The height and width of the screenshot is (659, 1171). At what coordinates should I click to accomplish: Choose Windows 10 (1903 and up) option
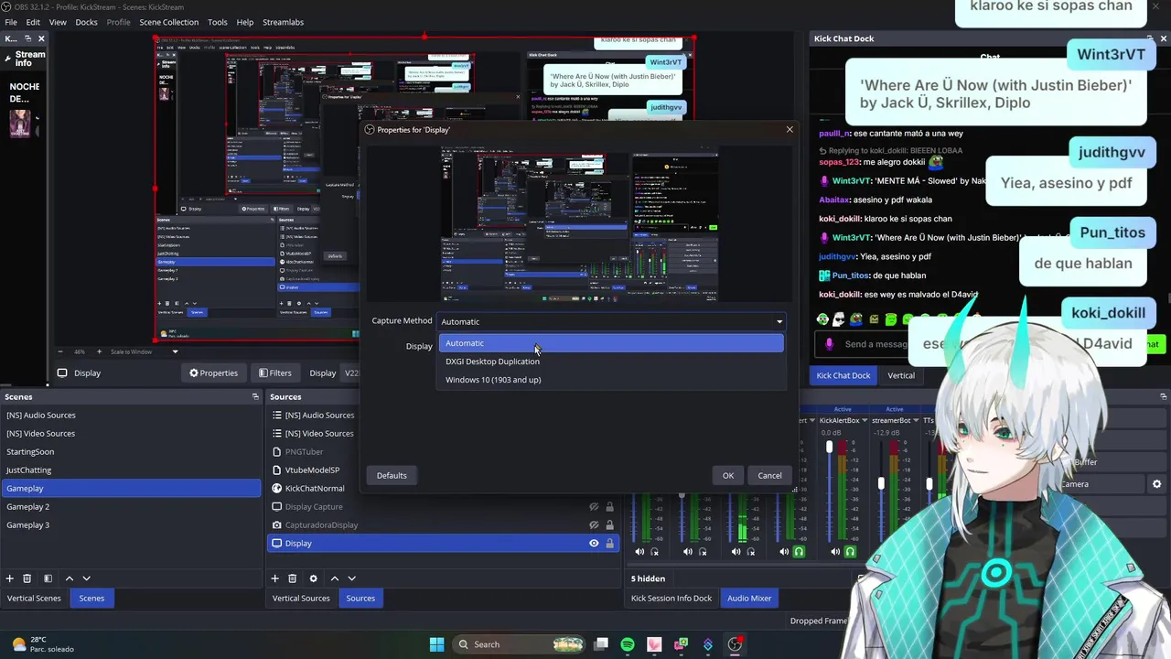[x=611, y=380]
